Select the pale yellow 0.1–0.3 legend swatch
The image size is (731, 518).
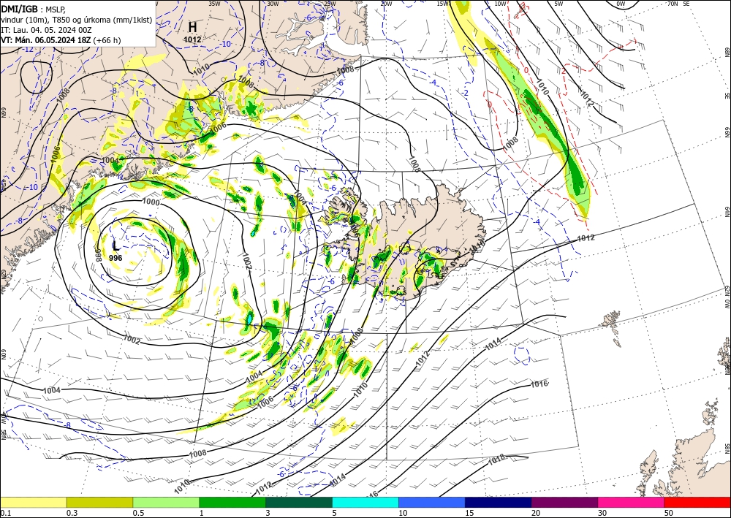33,502
